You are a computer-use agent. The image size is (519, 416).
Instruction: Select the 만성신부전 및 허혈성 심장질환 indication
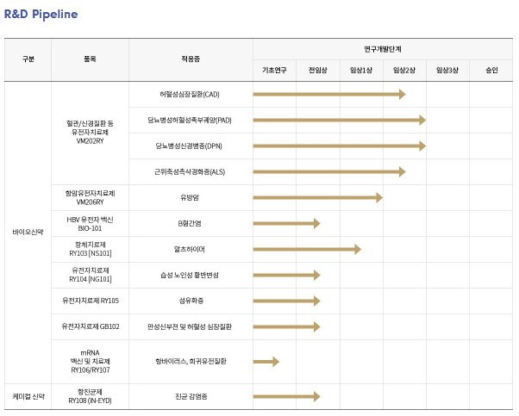click(x=190, y=326)
